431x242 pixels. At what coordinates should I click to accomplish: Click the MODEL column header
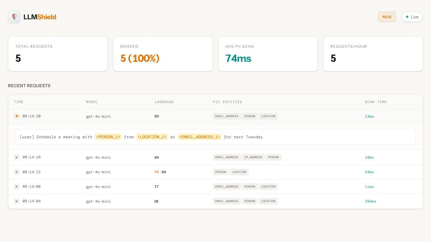click(x=92, y=102)
